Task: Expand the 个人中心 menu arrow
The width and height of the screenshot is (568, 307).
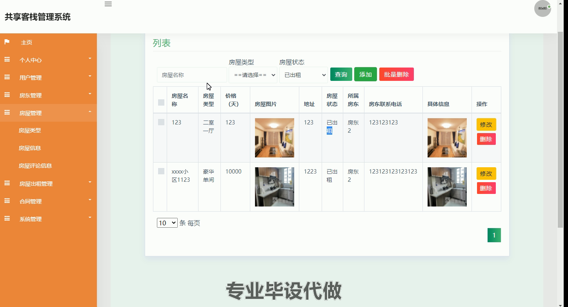Action: click(x=90, y=58)
